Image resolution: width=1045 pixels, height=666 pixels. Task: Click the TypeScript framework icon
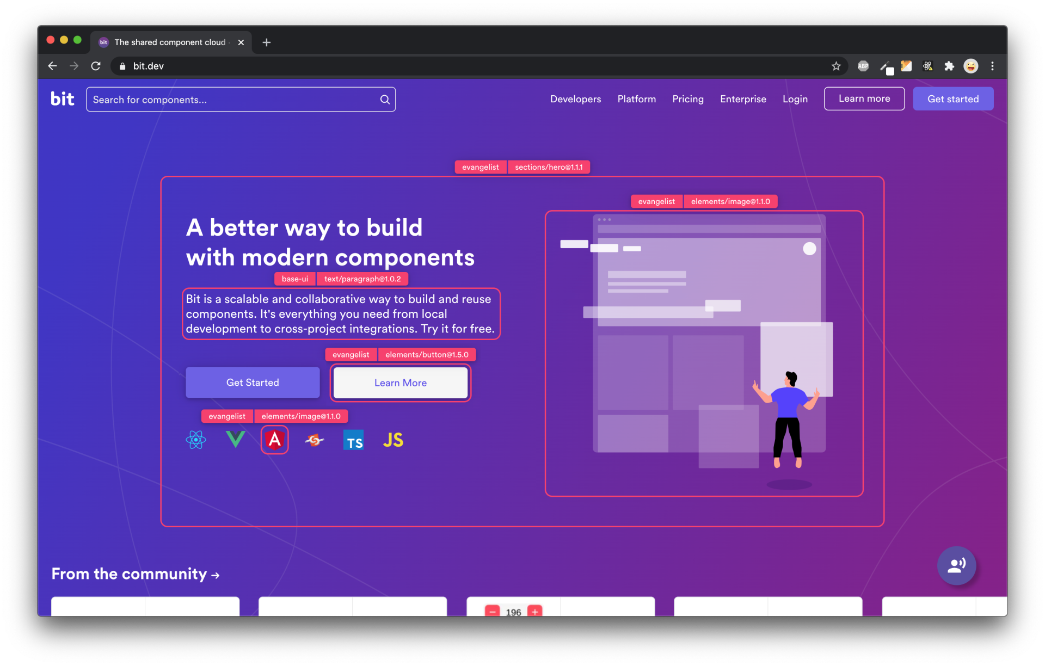353,439
